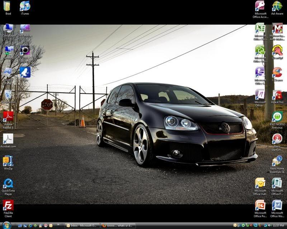Viewport: 287px width, 229px height.
Task: Open the Control Panel desktop icon
Action: (8, 76)
